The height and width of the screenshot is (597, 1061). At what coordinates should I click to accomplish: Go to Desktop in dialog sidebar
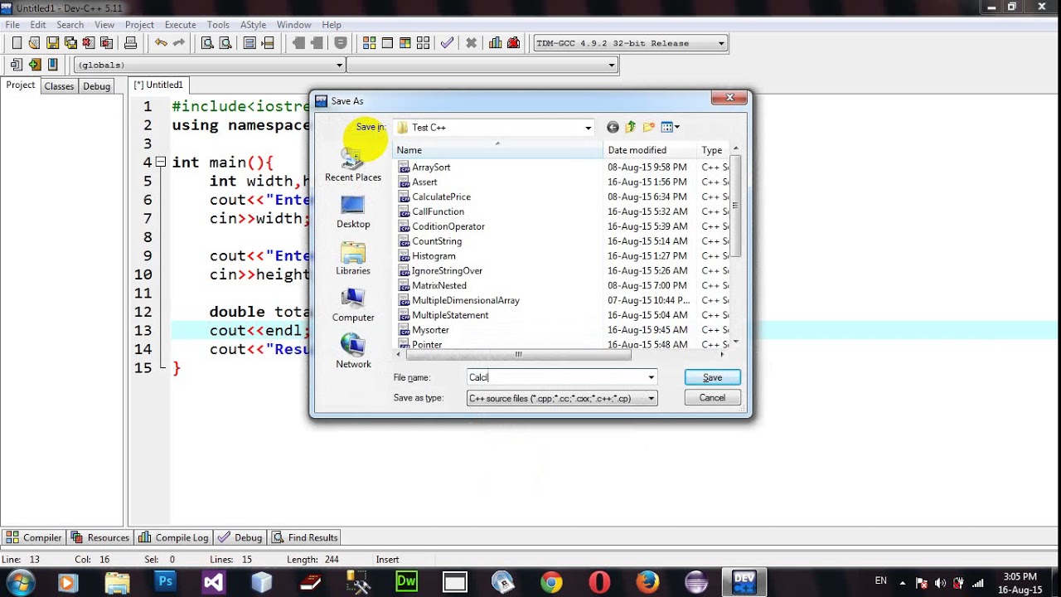click(x=353, y=212)
